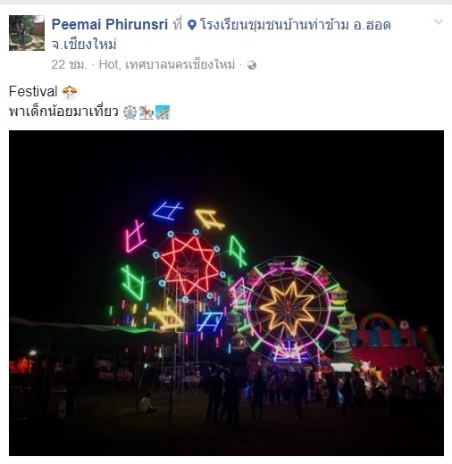452x464 pixels.
Task: Open the Hot, เทศบาลนครเชียงใหม่ place link
Action: point(167,64)
